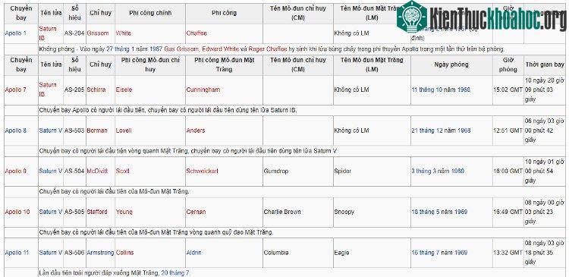This screenshot has width=569, height=277.
Task: Open the Scott pilot link
Action: 123,171
